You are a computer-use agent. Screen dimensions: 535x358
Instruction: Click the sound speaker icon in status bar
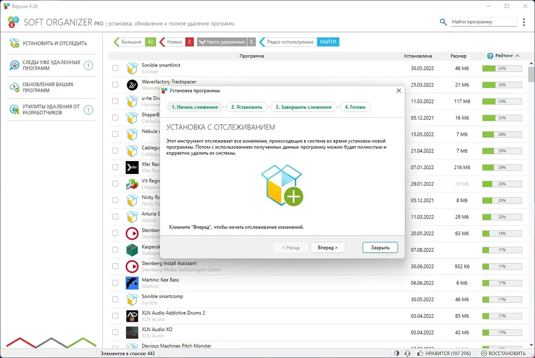coord(396,353)
